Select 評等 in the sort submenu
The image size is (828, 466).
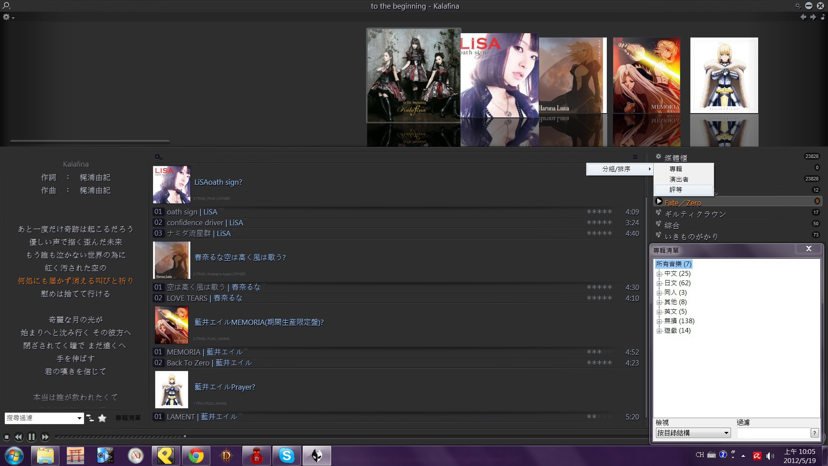click(x=676, y=190)
